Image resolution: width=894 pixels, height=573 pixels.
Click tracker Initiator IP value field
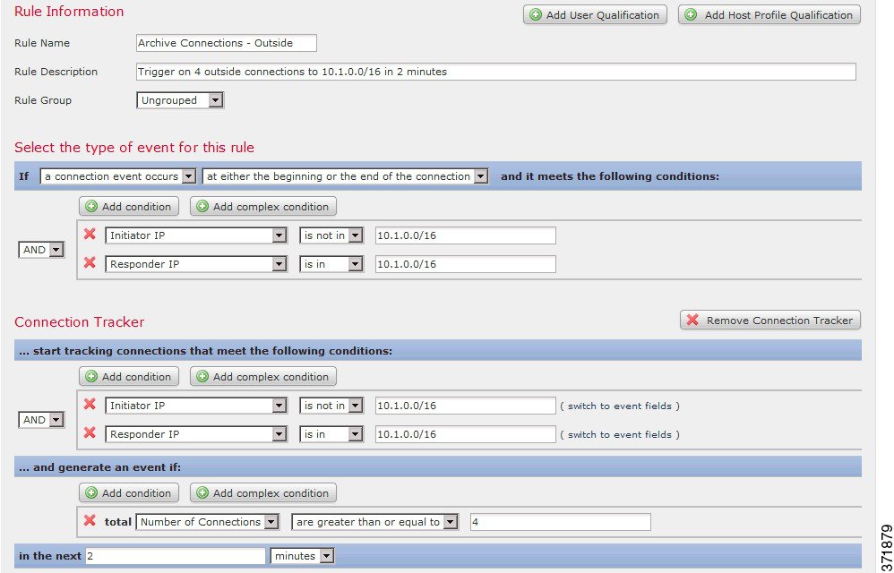tap(465, 406)
